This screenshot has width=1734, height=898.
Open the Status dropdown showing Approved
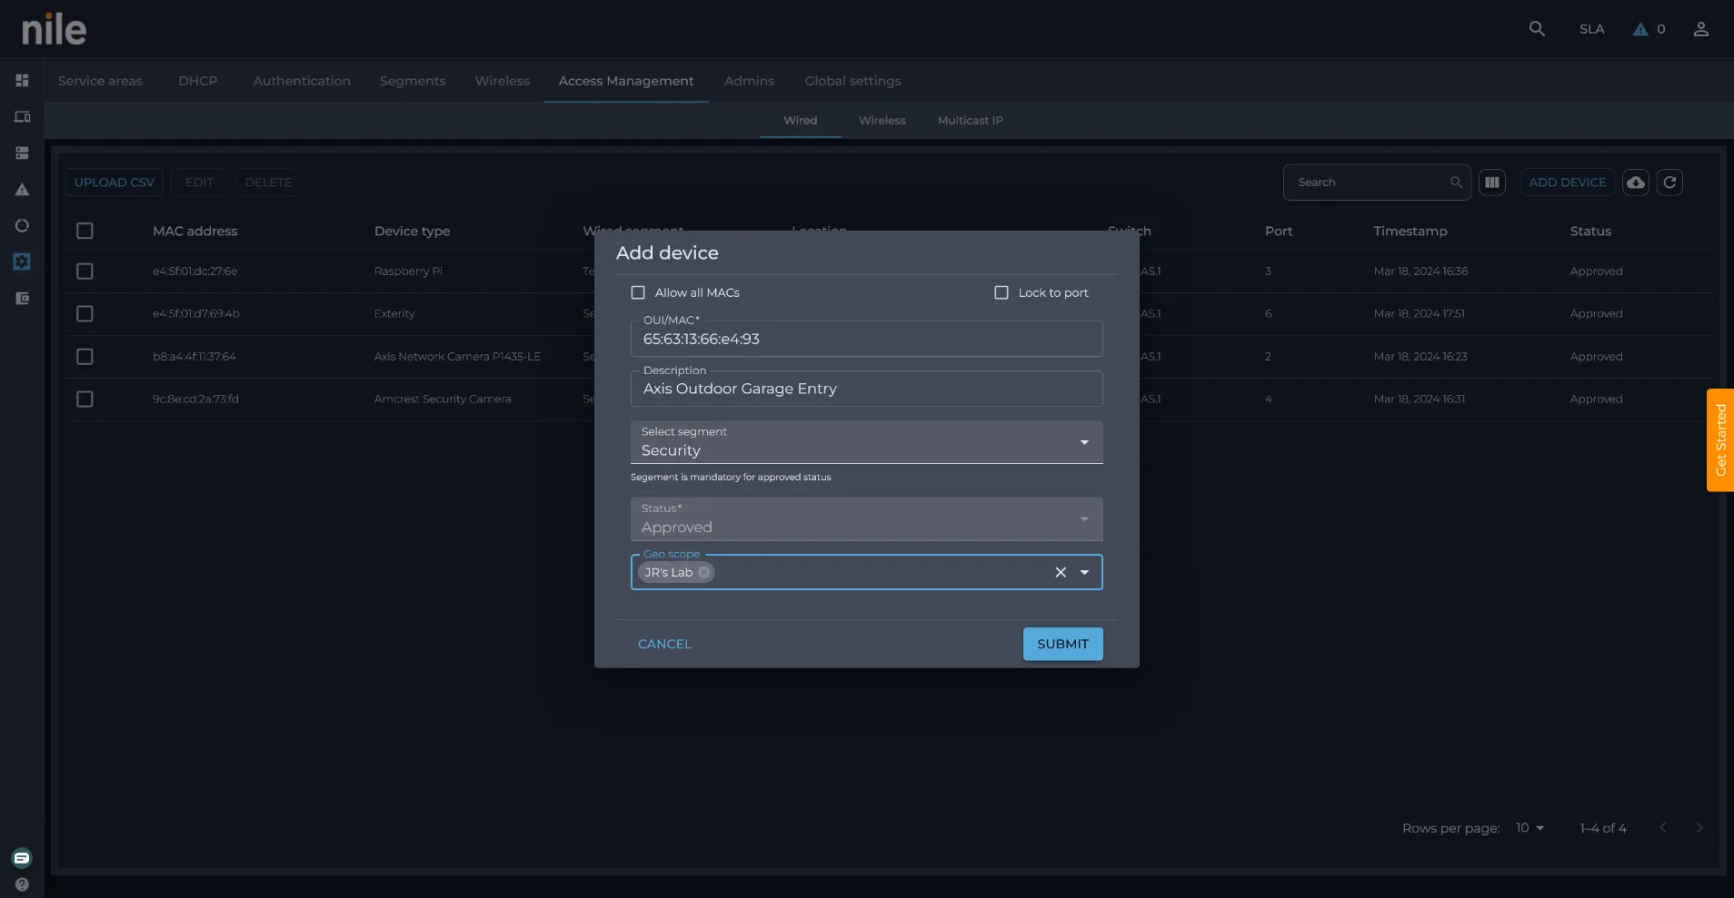[866, 519]
